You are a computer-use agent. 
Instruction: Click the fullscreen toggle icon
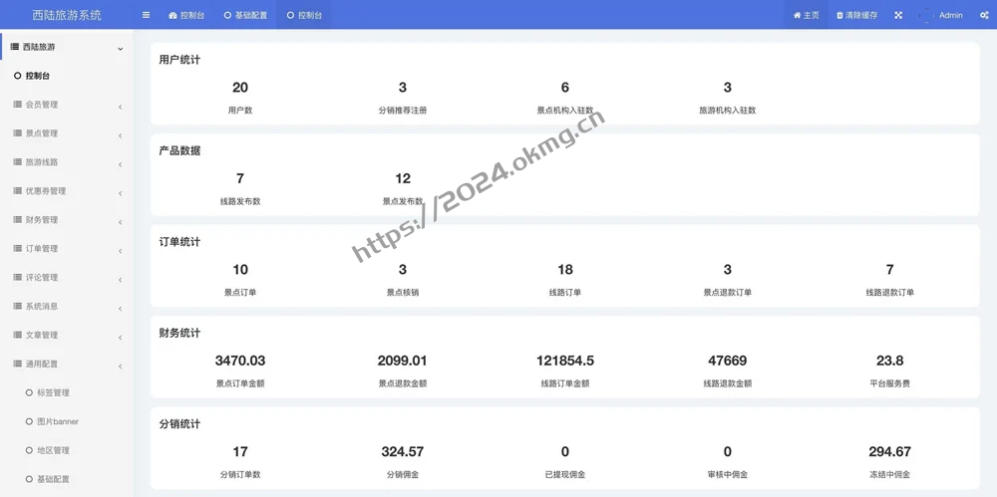click(x=898, y=15)
